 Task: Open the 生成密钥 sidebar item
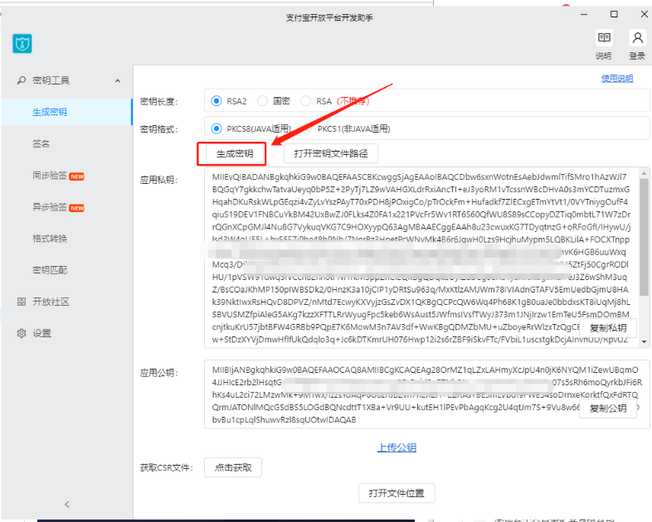tap(66, 112)
